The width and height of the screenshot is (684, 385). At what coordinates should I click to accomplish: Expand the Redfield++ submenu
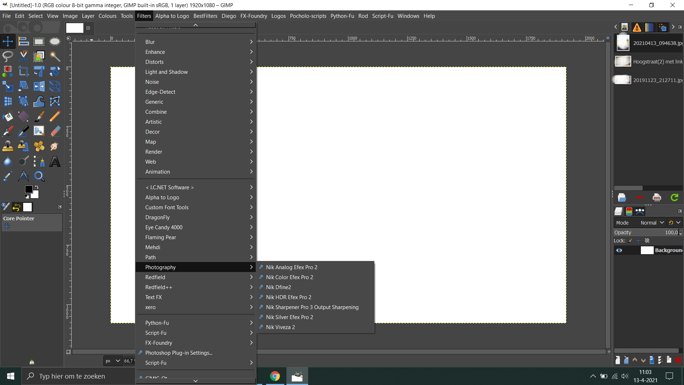click(x=196, y=287)
